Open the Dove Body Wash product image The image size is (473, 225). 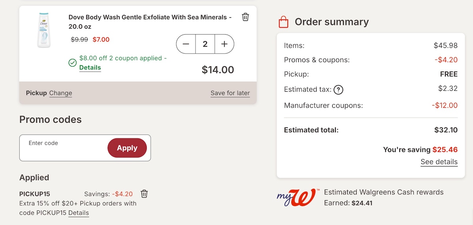click(x=44, y=30)
